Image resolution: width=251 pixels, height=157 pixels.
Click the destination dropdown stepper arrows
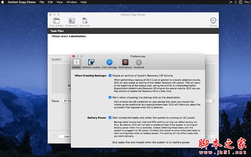tap(213, 101)
